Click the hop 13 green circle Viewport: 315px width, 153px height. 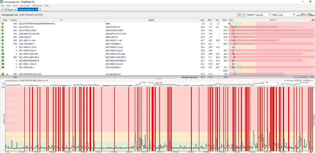click(x=3, y=64)
